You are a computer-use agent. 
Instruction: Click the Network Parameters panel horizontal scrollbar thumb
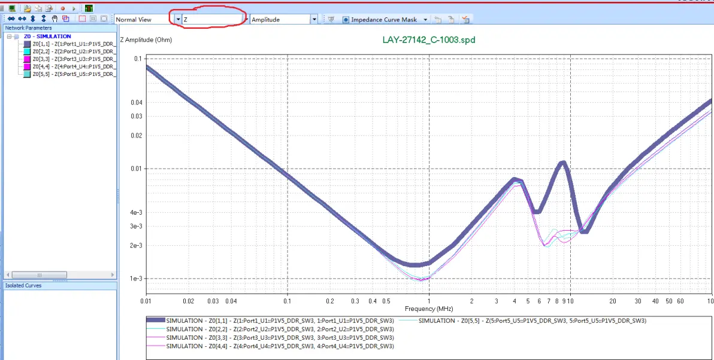(39, 275)
